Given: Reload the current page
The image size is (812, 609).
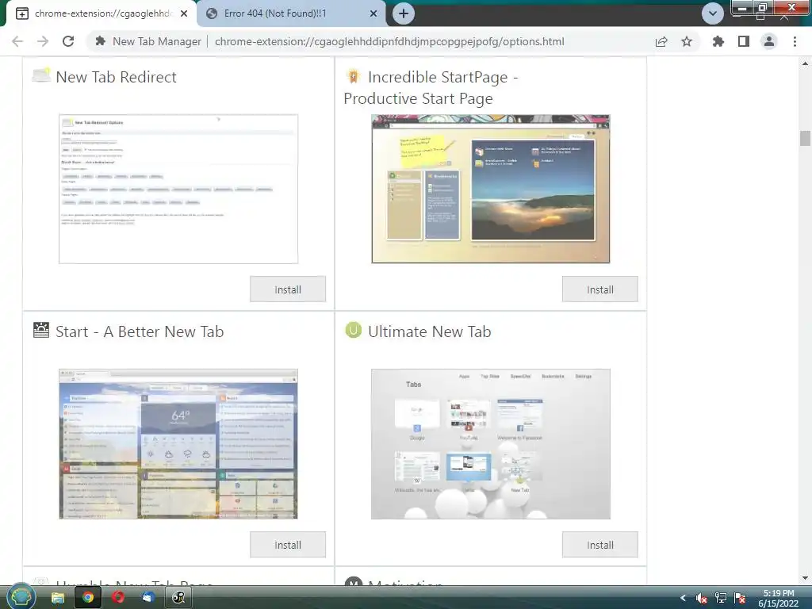Looking at the screenshot, I should tap(68, 41).
